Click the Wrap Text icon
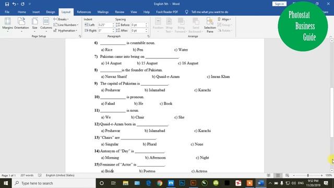 click(x=169, y=25)
